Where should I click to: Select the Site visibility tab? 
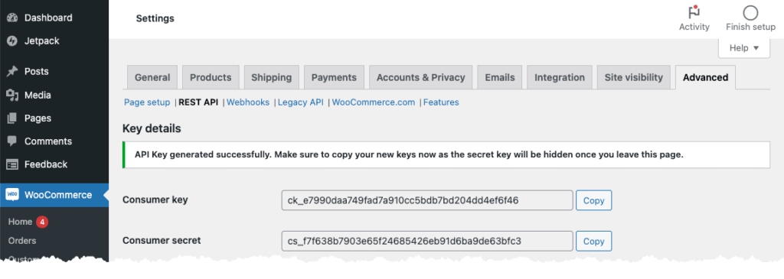tap(633, 77)
